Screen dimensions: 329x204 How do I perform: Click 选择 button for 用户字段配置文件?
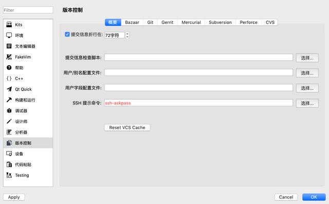point(307,88)
